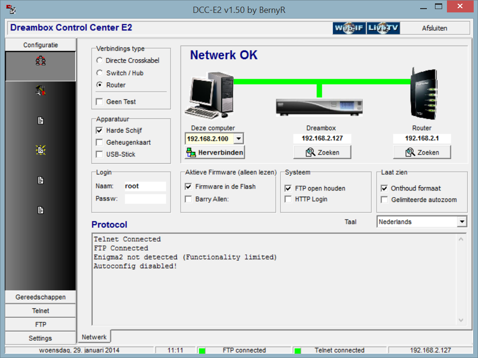Click the green Telnet status indicator

[x=297, y=351]
